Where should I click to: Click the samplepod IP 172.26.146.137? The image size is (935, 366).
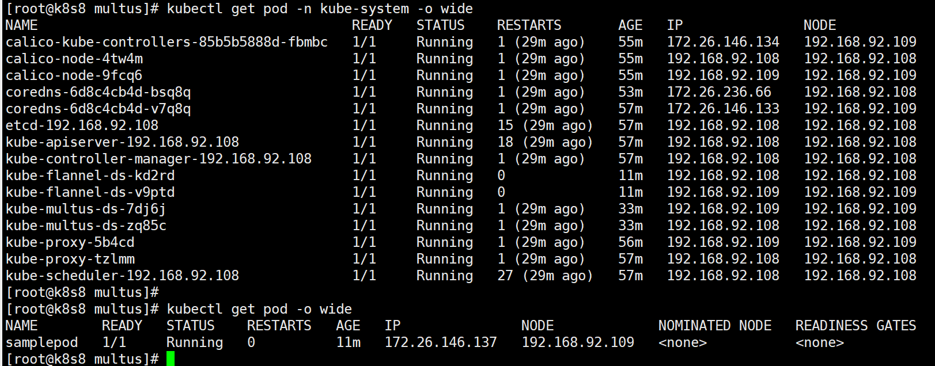point(441,342)
